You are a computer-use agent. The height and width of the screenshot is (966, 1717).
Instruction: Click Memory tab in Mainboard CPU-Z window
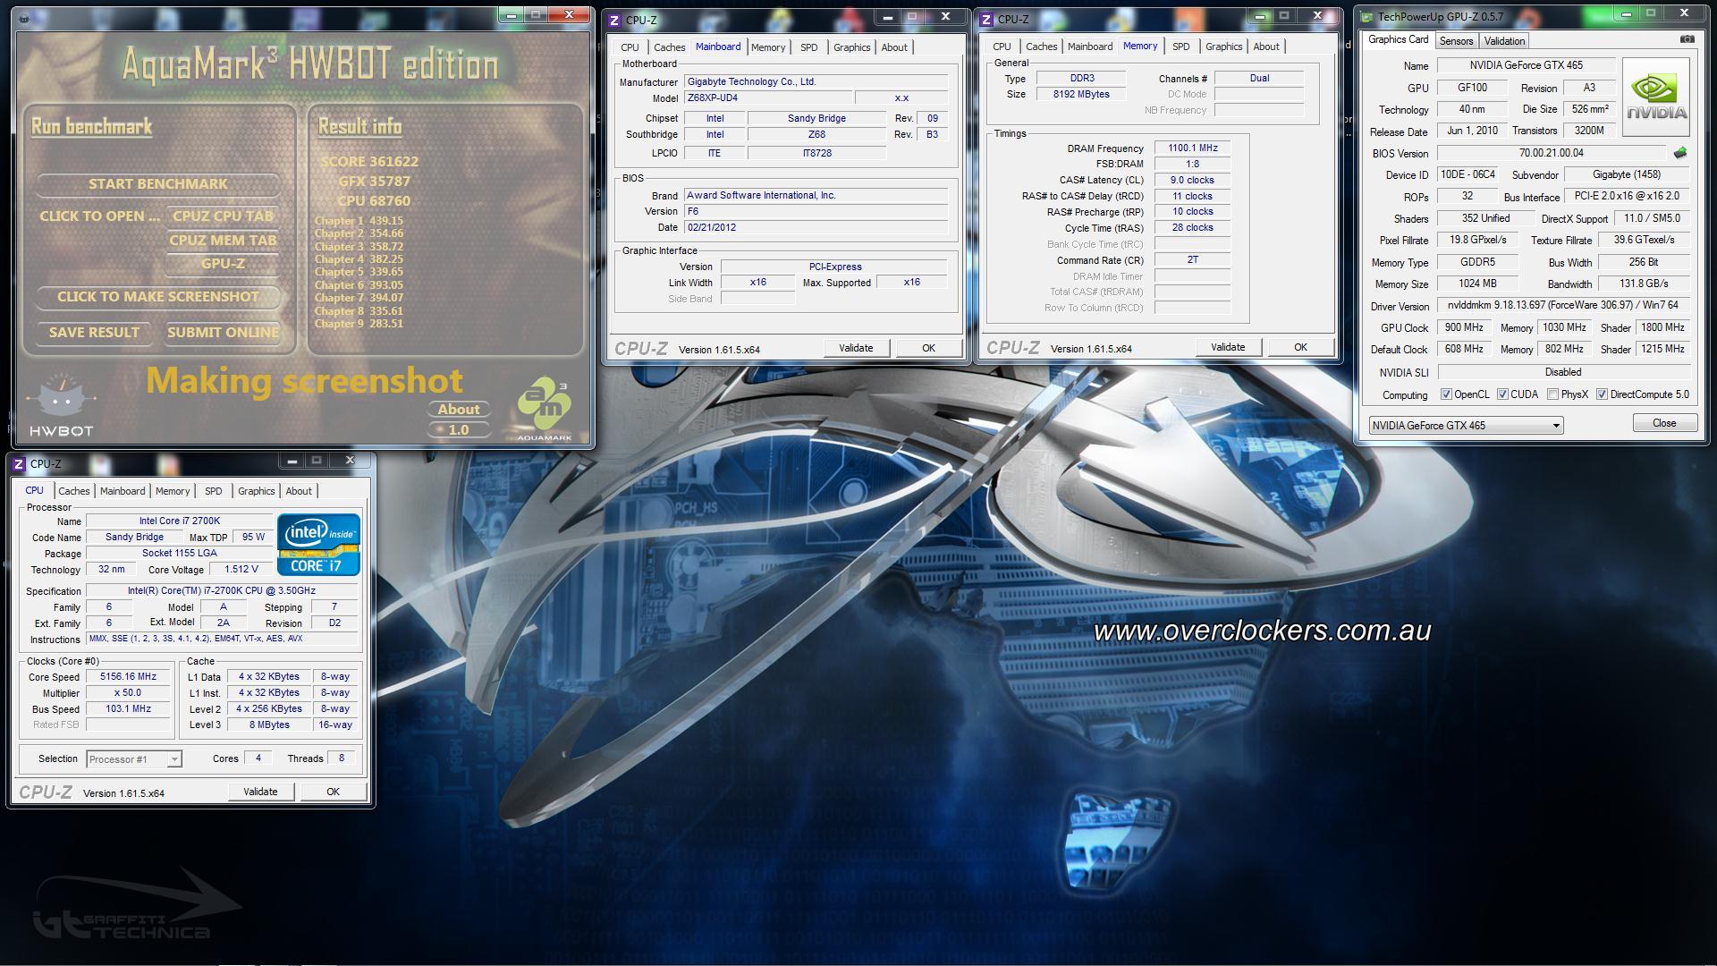(x=768, y=47)
